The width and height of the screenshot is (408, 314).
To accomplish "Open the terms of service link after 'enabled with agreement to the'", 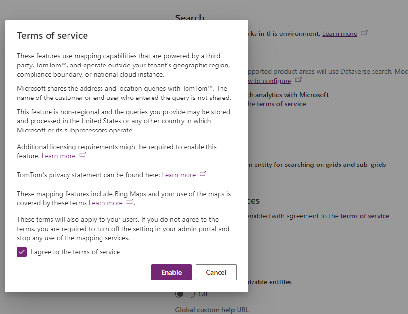I will [365, 216].
